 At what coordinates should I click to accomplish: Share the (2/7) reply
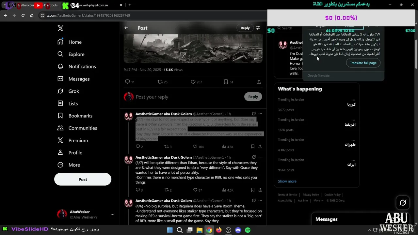point(260,147)
